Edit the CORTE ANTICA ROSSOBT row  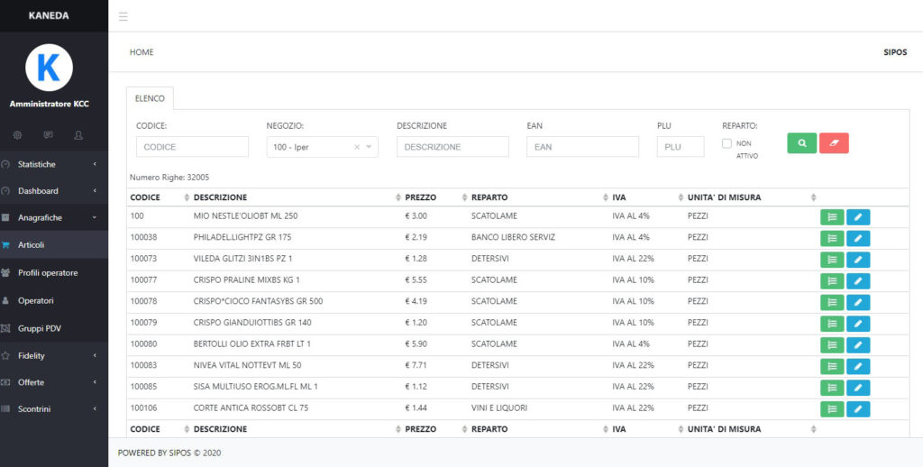click(x=858, y=409)
